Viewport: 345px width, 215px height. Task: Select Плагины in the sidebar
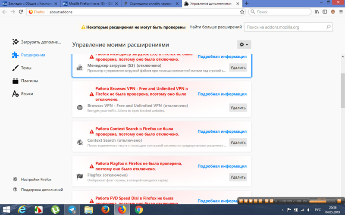click(x=29, y=81)
